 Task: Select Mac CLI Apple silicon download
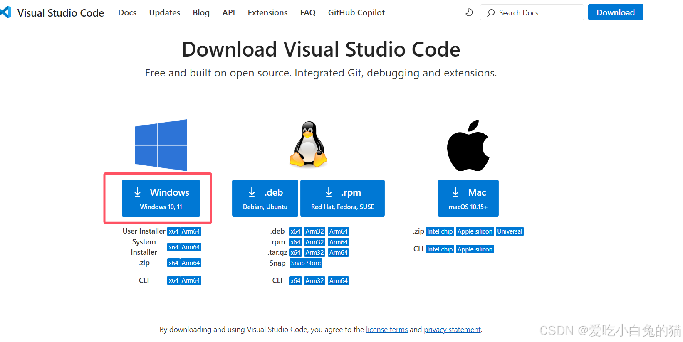click(x=475, y=249)
